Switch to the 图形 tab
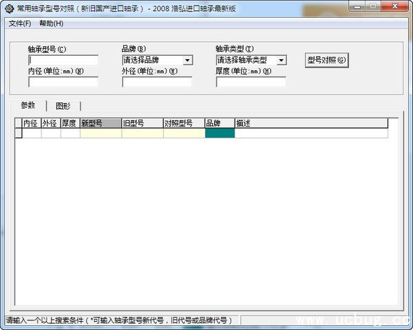Screen dimensions: 413x330 (x=63, y=107)
